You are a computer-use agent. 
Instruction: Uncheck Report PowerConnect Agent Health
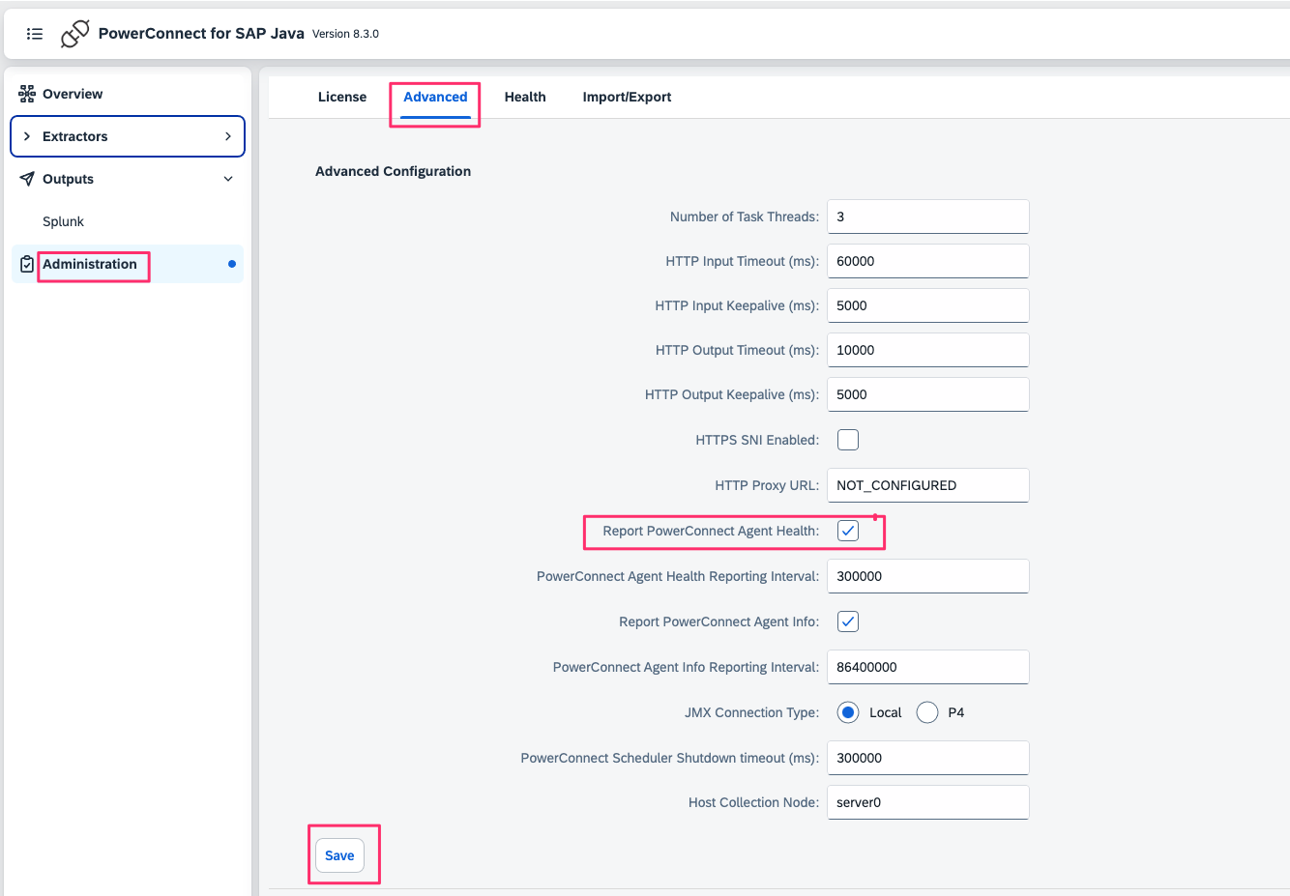click(848, 531)
